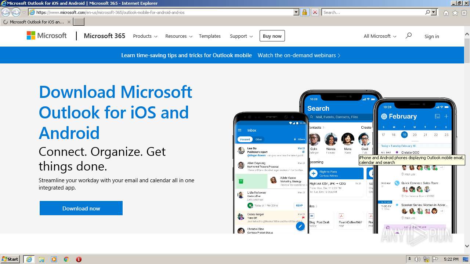Open the Templates menu item

[x=210, y=36]
